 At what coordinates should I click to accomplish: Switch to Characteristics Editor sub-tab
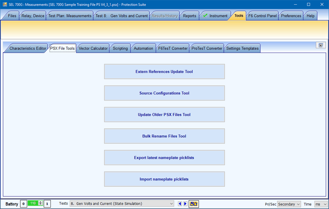pos(28,48)
